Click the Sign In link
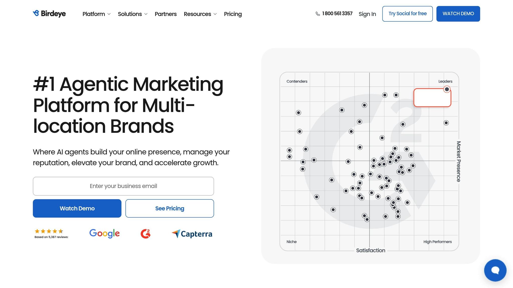Image resolution: width=513 pixels, height=288 pixels. coord(367,14)
